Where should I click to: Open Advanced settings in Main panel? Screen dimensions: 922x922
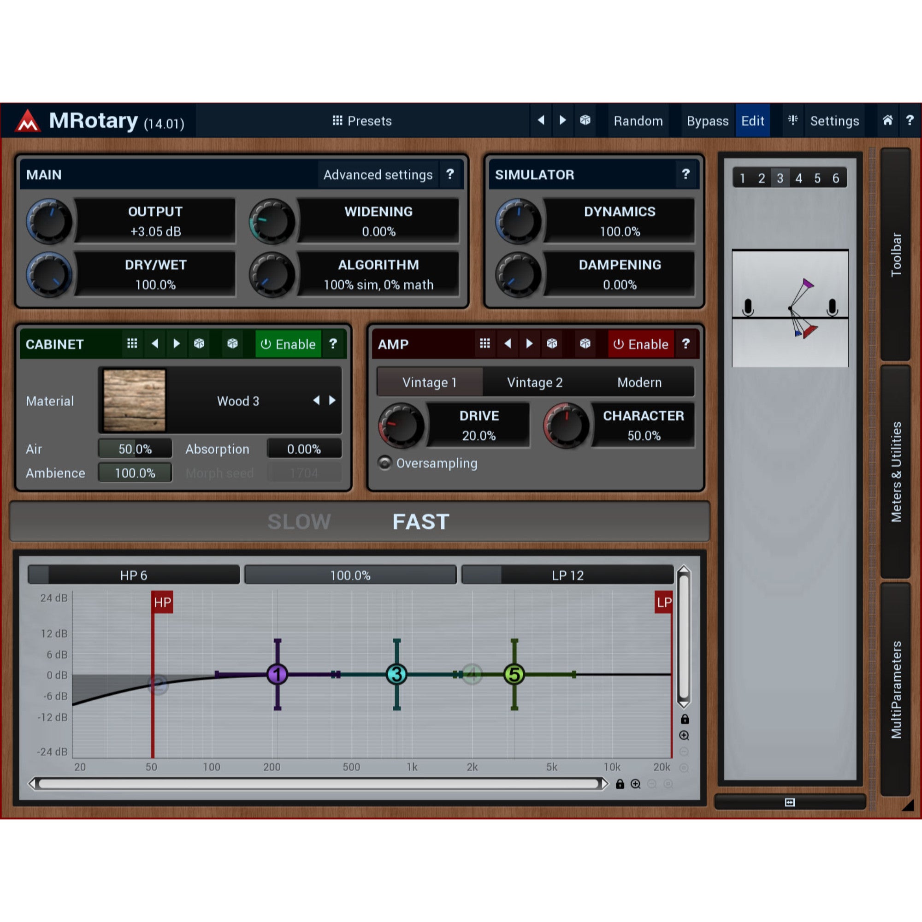coord(378,175)
